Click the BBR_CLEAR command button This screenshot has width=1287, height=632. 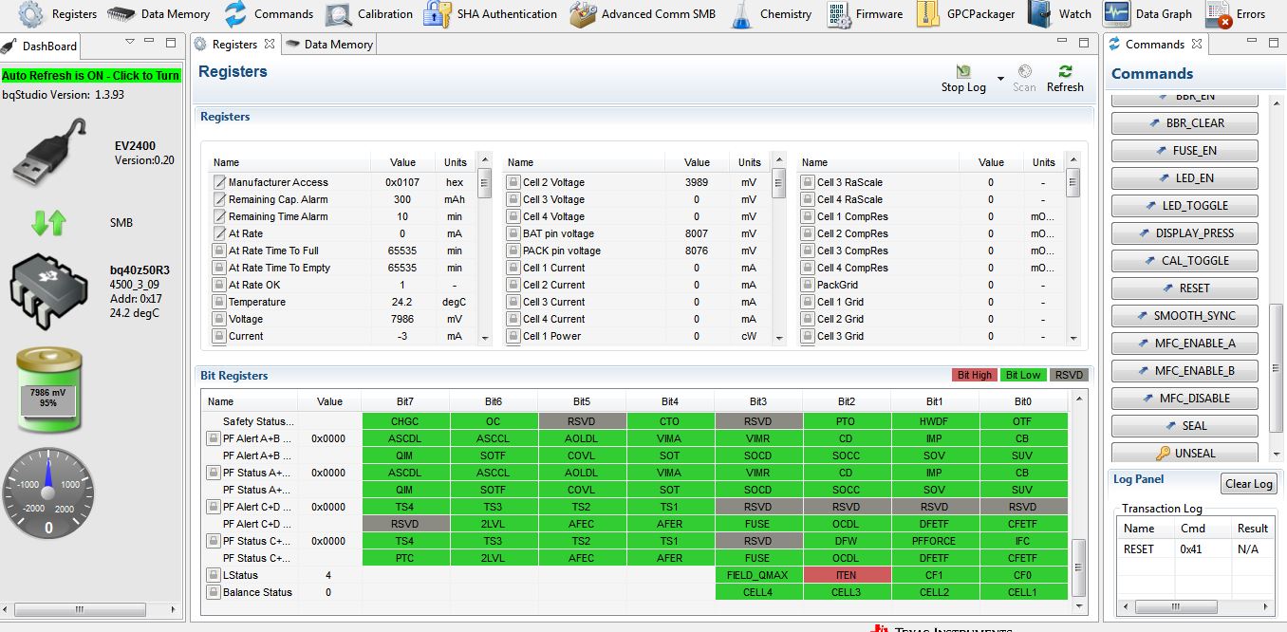(x=1185, y=123)
